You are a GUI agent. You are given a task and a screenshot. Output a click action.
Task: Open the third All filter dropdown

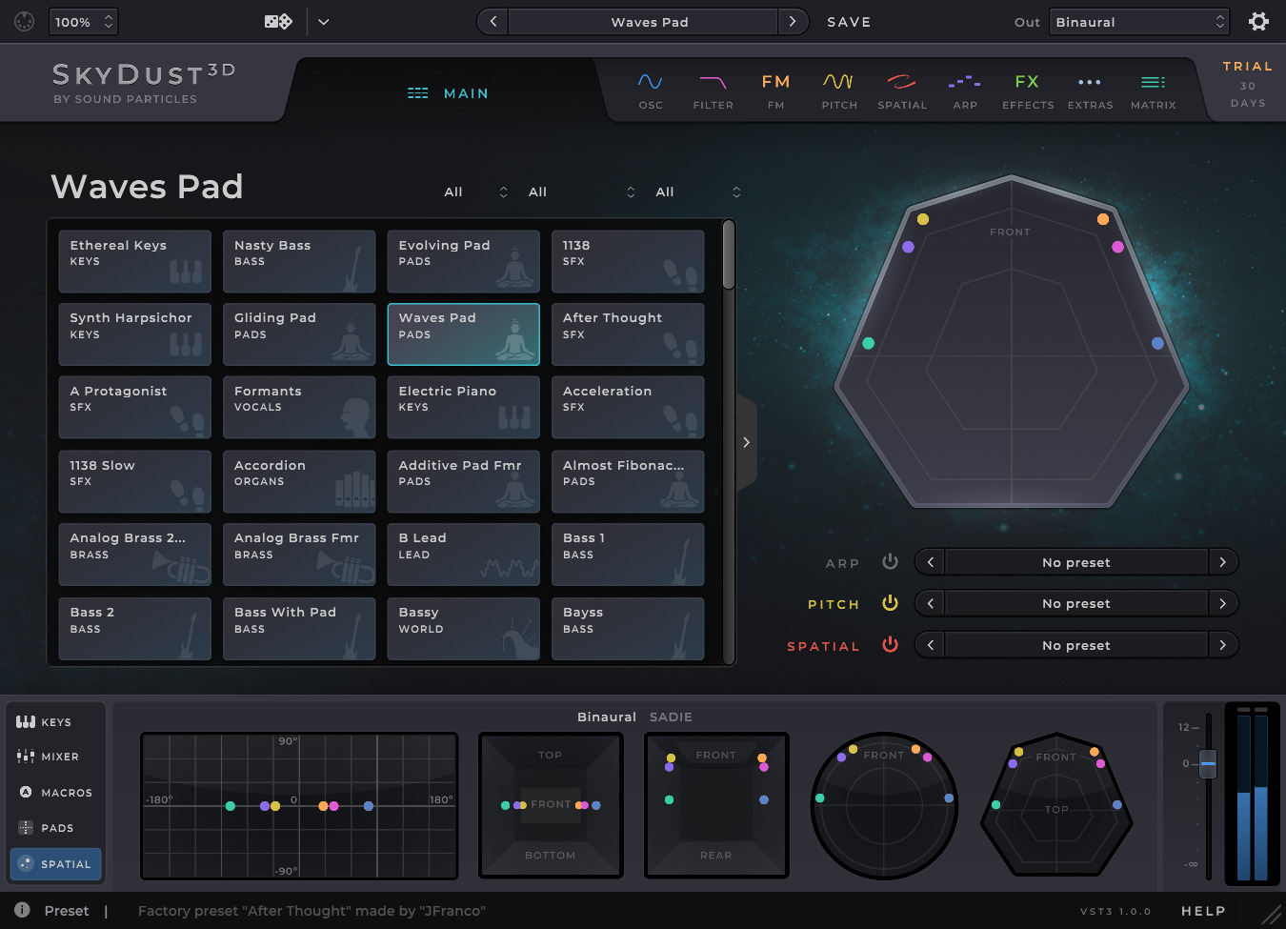[x=697, y=192]
